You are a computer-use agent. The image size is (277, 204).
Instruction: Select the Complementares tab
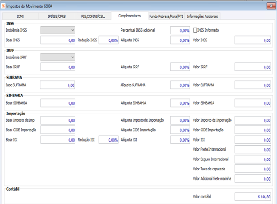pyautogui.click(x=130, y=16)
